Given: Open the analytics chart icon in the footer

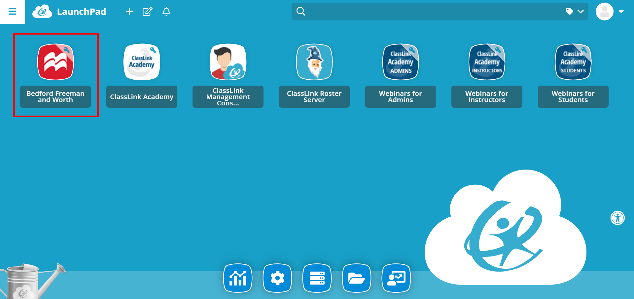Looking at the screenshot, I should [x=237, y=278].
